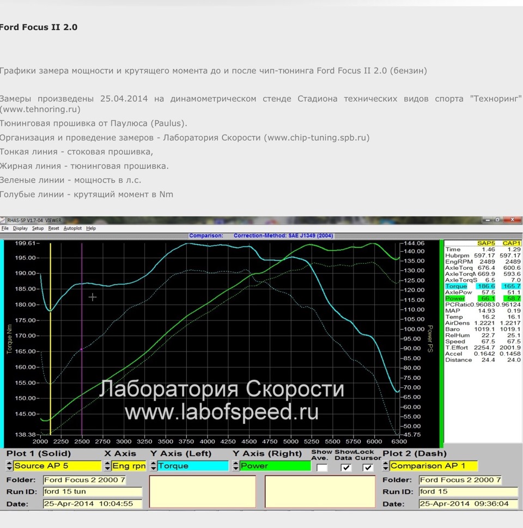Image resolution: width=523 pixels, height=528 pixels.
Task: Click the purple cursor line at 2500 rpm
Action: pos(82,338)
